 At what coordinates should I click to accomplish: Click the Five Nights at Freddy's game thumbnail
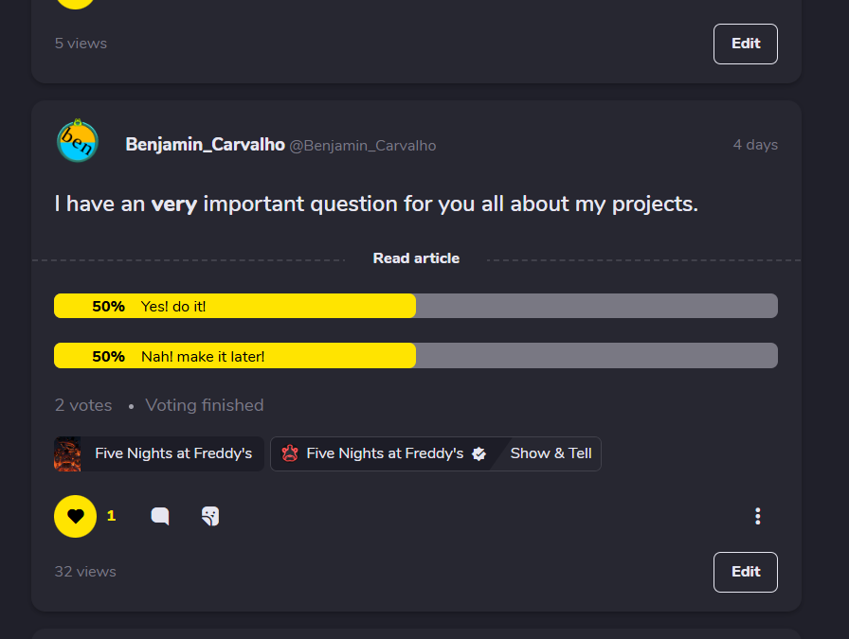coord(68,453)
